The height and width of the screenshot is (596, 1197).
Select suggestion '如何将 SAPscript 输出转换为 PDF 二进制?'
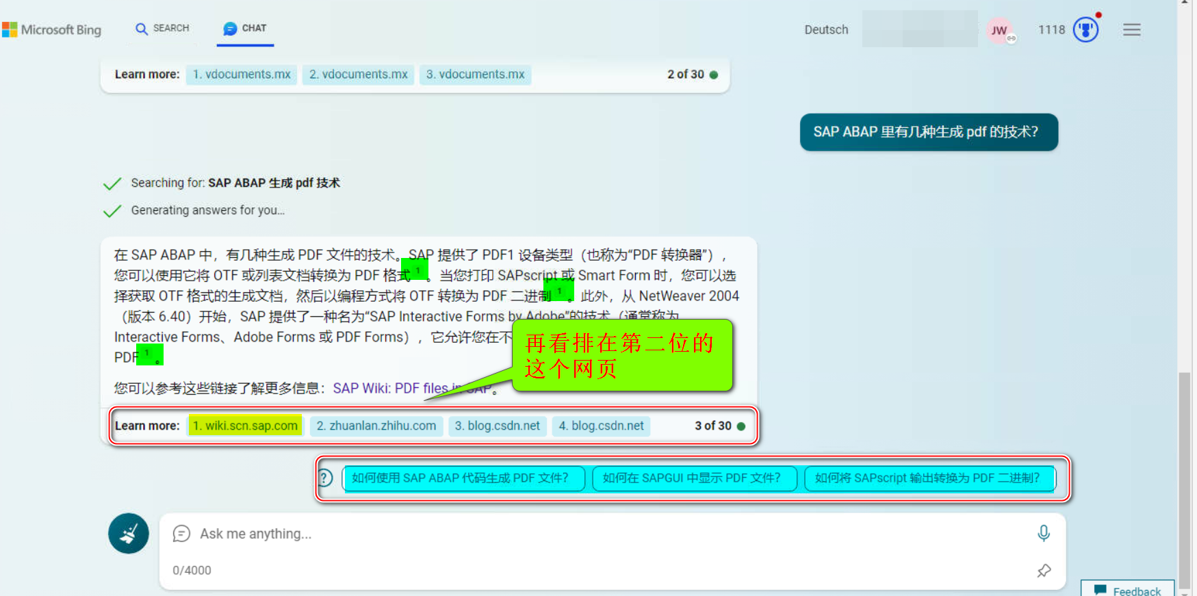(x=930, y=478)
